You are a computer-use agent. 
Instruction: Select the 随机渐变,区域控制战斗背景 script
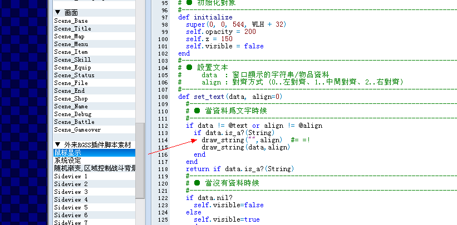pos(95,168)
